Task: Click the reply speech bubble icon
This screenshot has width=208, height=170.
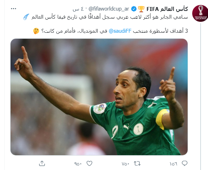Action: pos(184,163)
